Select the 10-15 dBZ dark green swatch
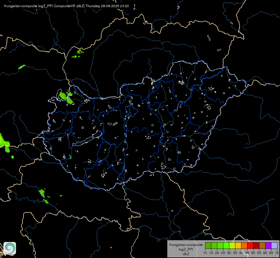 208,245
